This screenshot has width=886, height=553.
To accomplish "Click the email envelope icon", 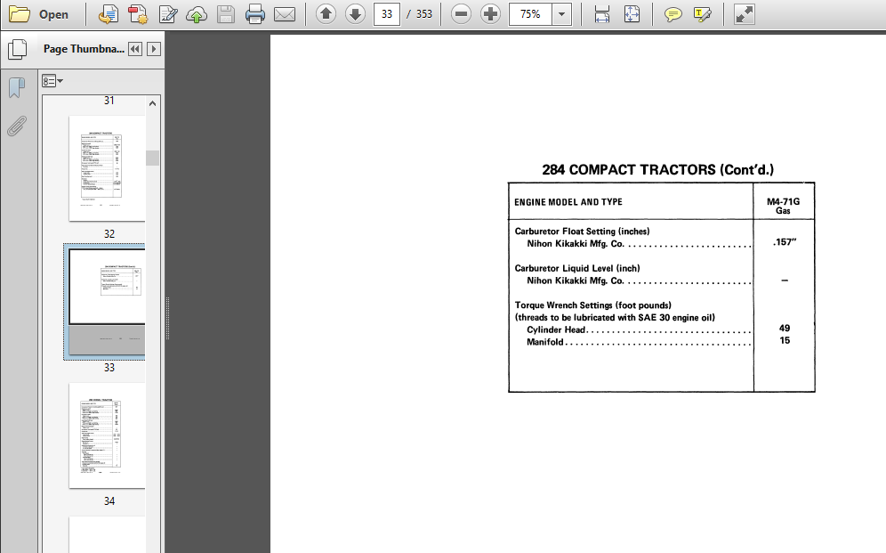I will point(285,14).
